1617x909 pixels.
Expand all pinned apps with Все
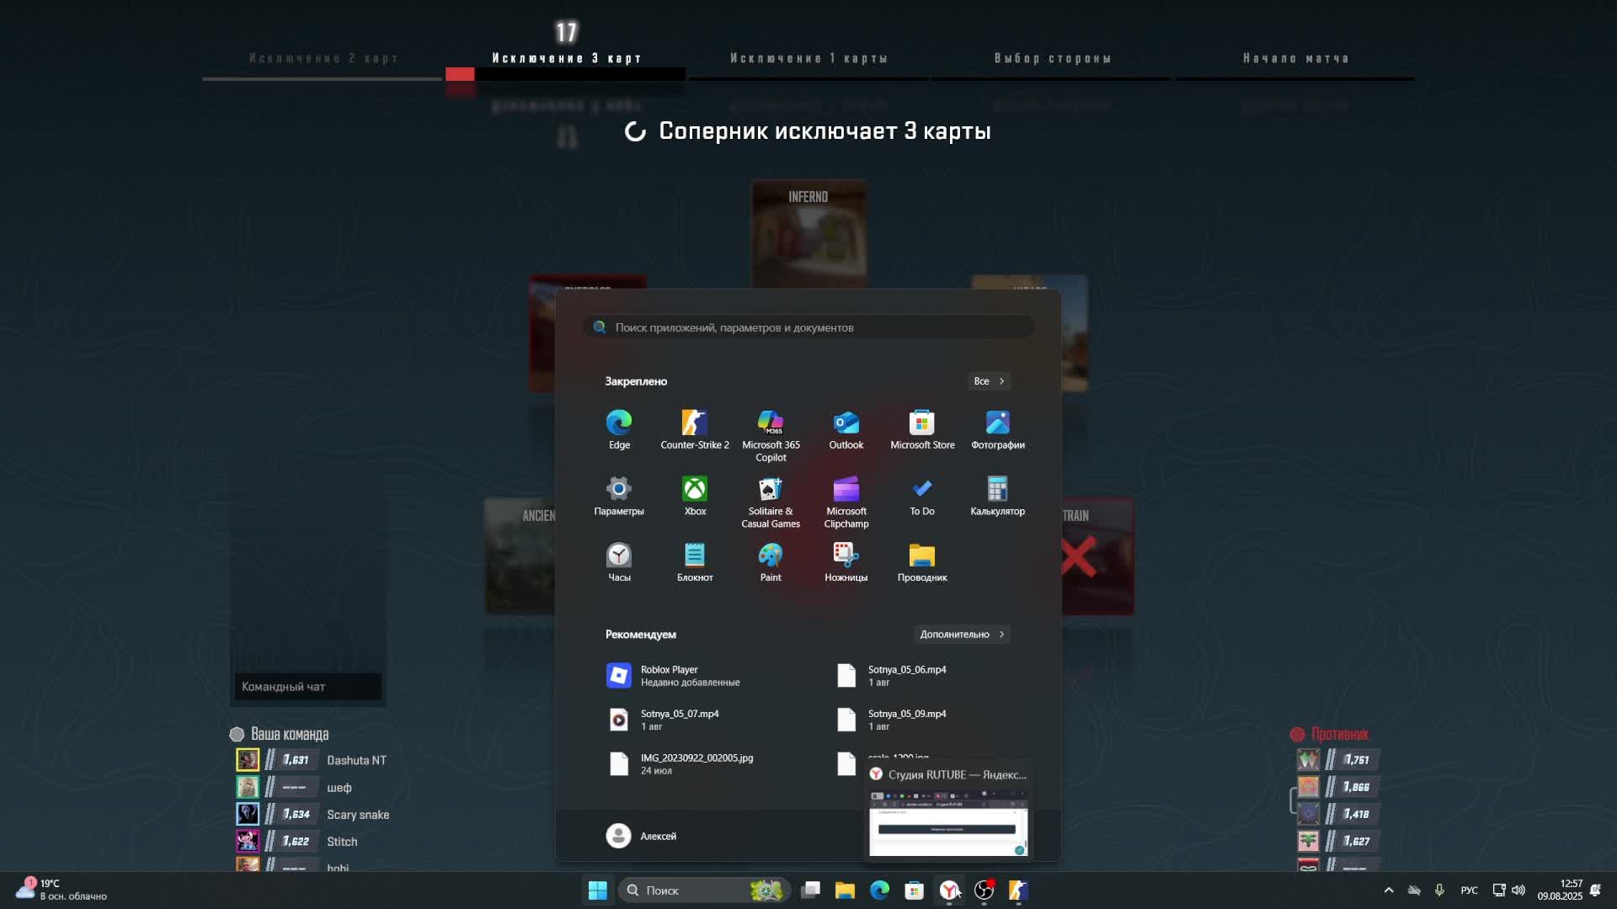tap(989, 381)
